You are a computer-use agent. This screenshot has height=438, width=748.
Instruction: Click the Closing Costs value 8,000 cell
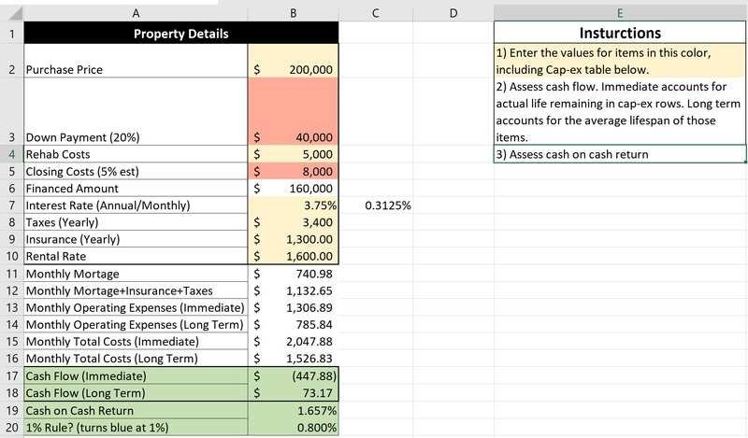click(x=294, y=171)
